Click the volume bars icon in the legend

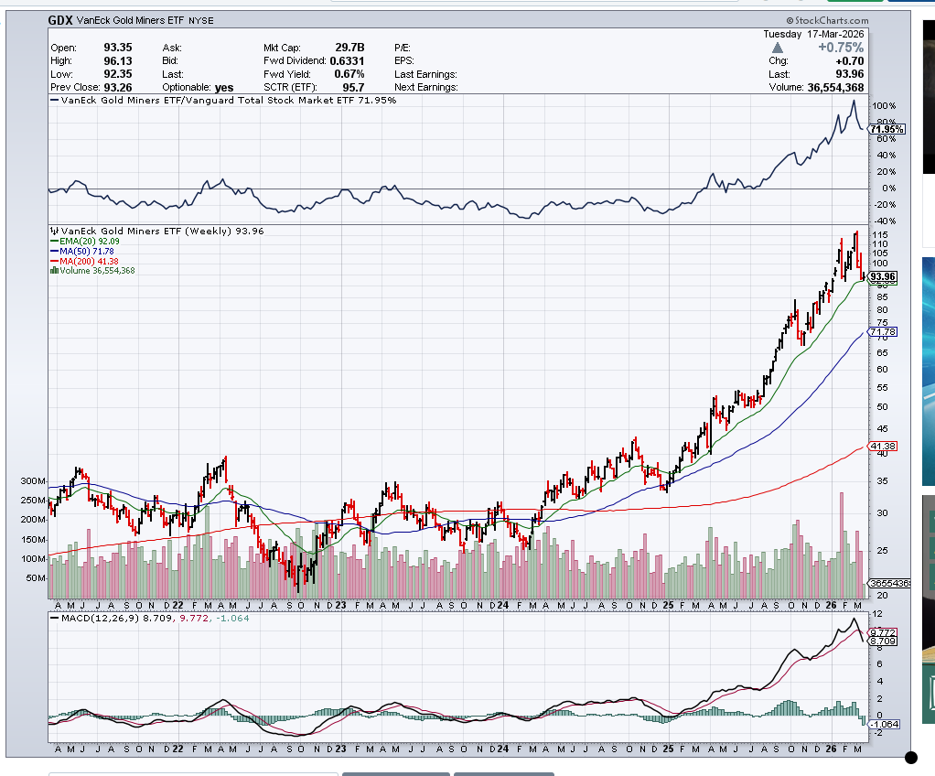pos(54,270)
